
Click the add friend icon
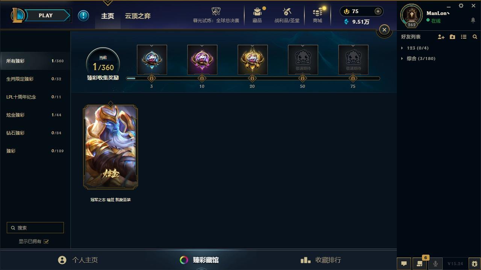click(x=441, y=37)
